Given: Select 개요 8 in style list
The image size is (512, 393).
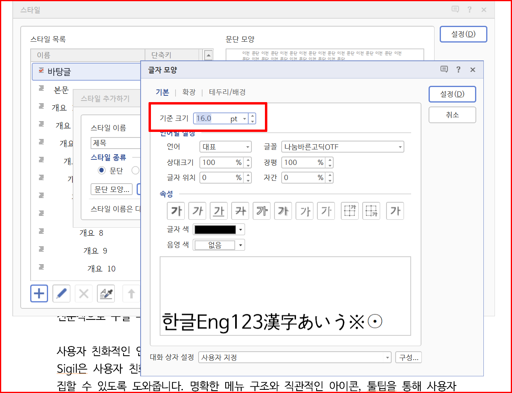Looking at the screenshot, I should click(91, 233).
